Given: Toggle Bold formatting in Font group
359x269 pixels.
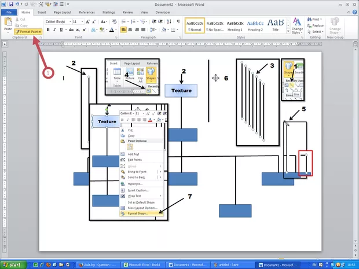Looking at the screenshot, I should coord(49,30).
